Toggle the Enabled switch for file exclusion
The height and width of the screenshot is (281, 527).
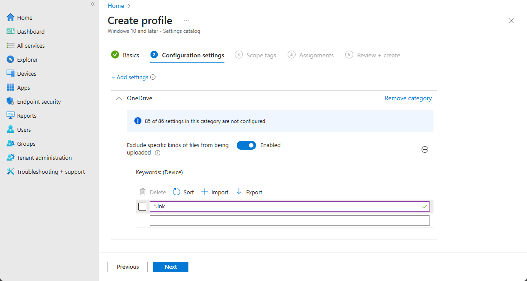coord(246,145)
